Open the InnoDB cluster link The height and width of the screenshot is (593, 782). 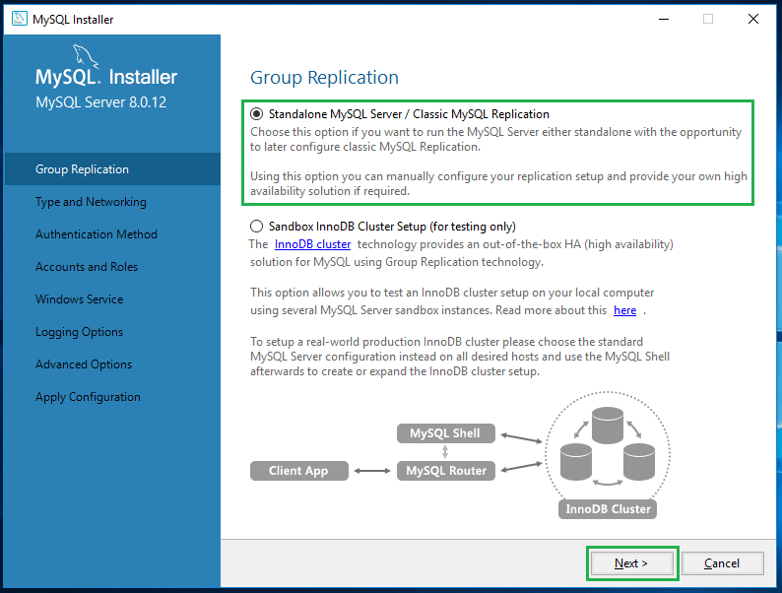(x=312, y=244)
